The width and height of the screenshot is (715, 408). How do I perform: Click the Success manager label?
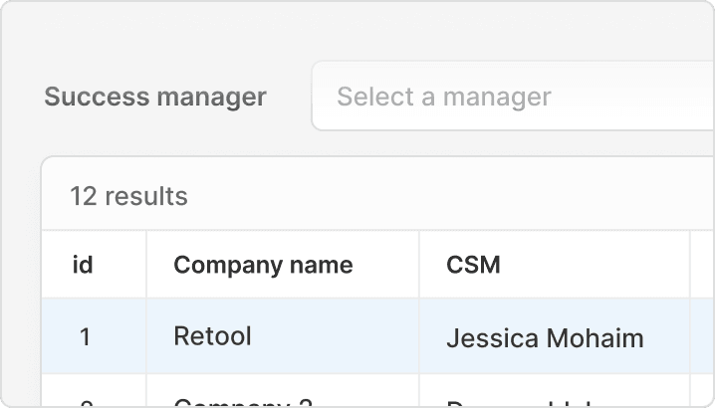(x=155, y=97)
